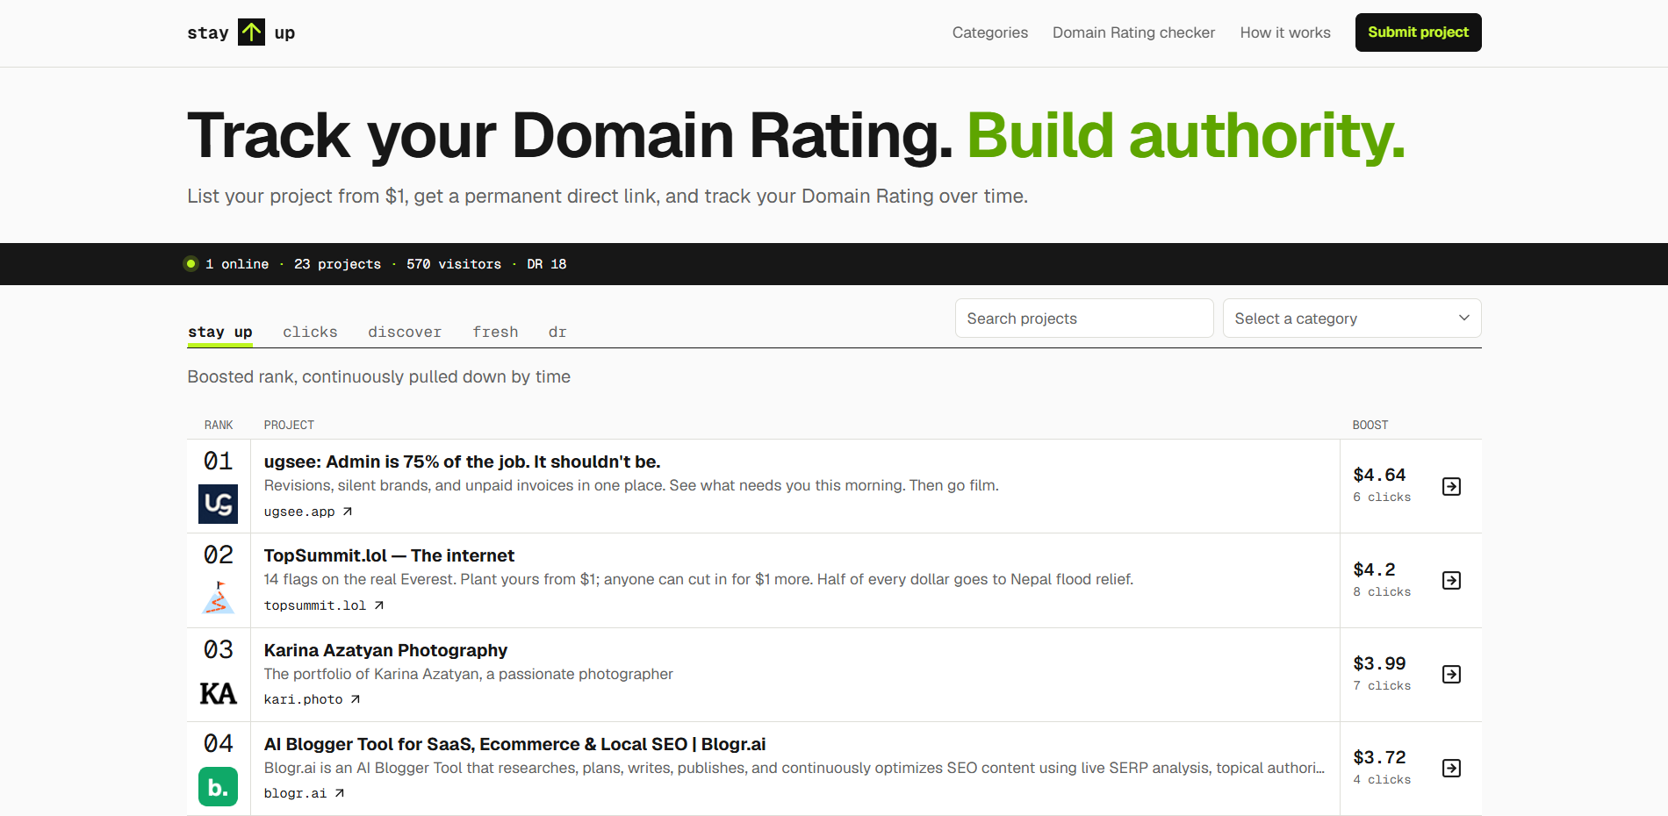Open the ugsee project logo thumbnail

218,504
